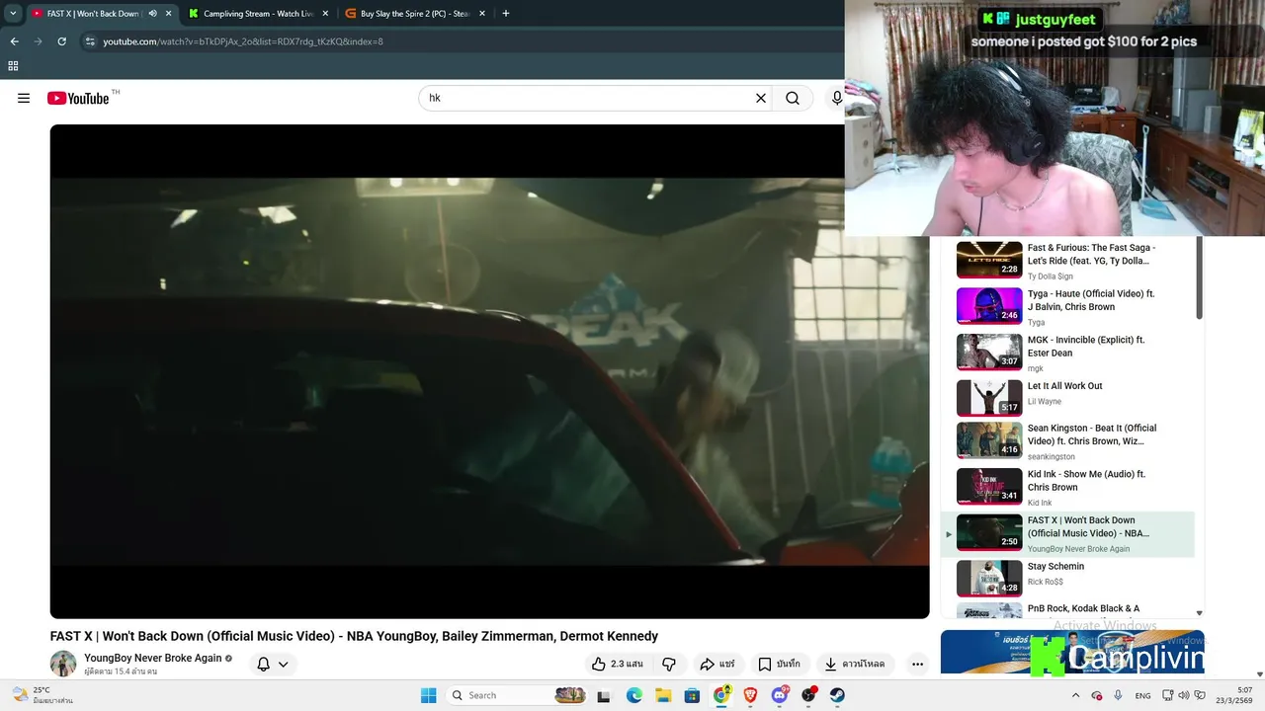The width and height of the screenshot is (1265, 711).
Task: Open site information icon in address bar
Action: coord(90,41)
